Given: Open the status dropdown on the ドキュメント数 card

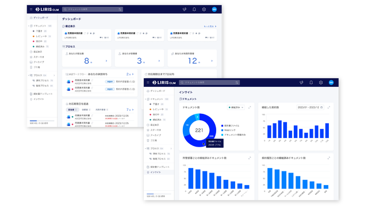Looking at the screenshot, I should [x=236, y=108].
